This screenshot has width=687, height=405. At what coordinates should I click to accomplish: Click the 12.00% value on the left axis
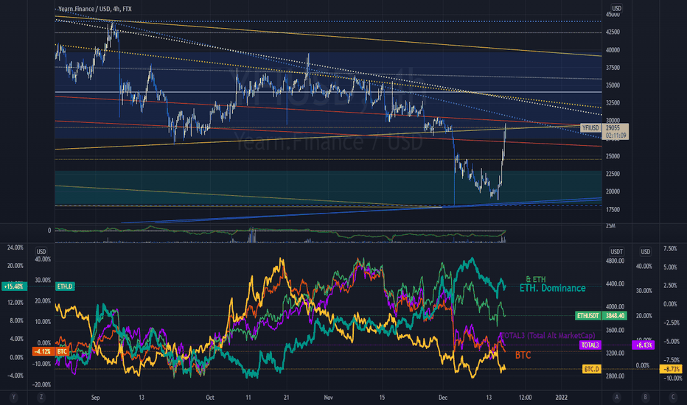pyautogui.click(x=15, y=302)
